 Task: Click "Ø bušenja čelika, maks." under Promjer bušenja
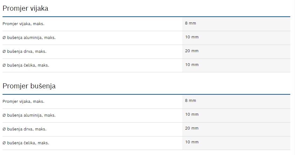coord(26,143)
